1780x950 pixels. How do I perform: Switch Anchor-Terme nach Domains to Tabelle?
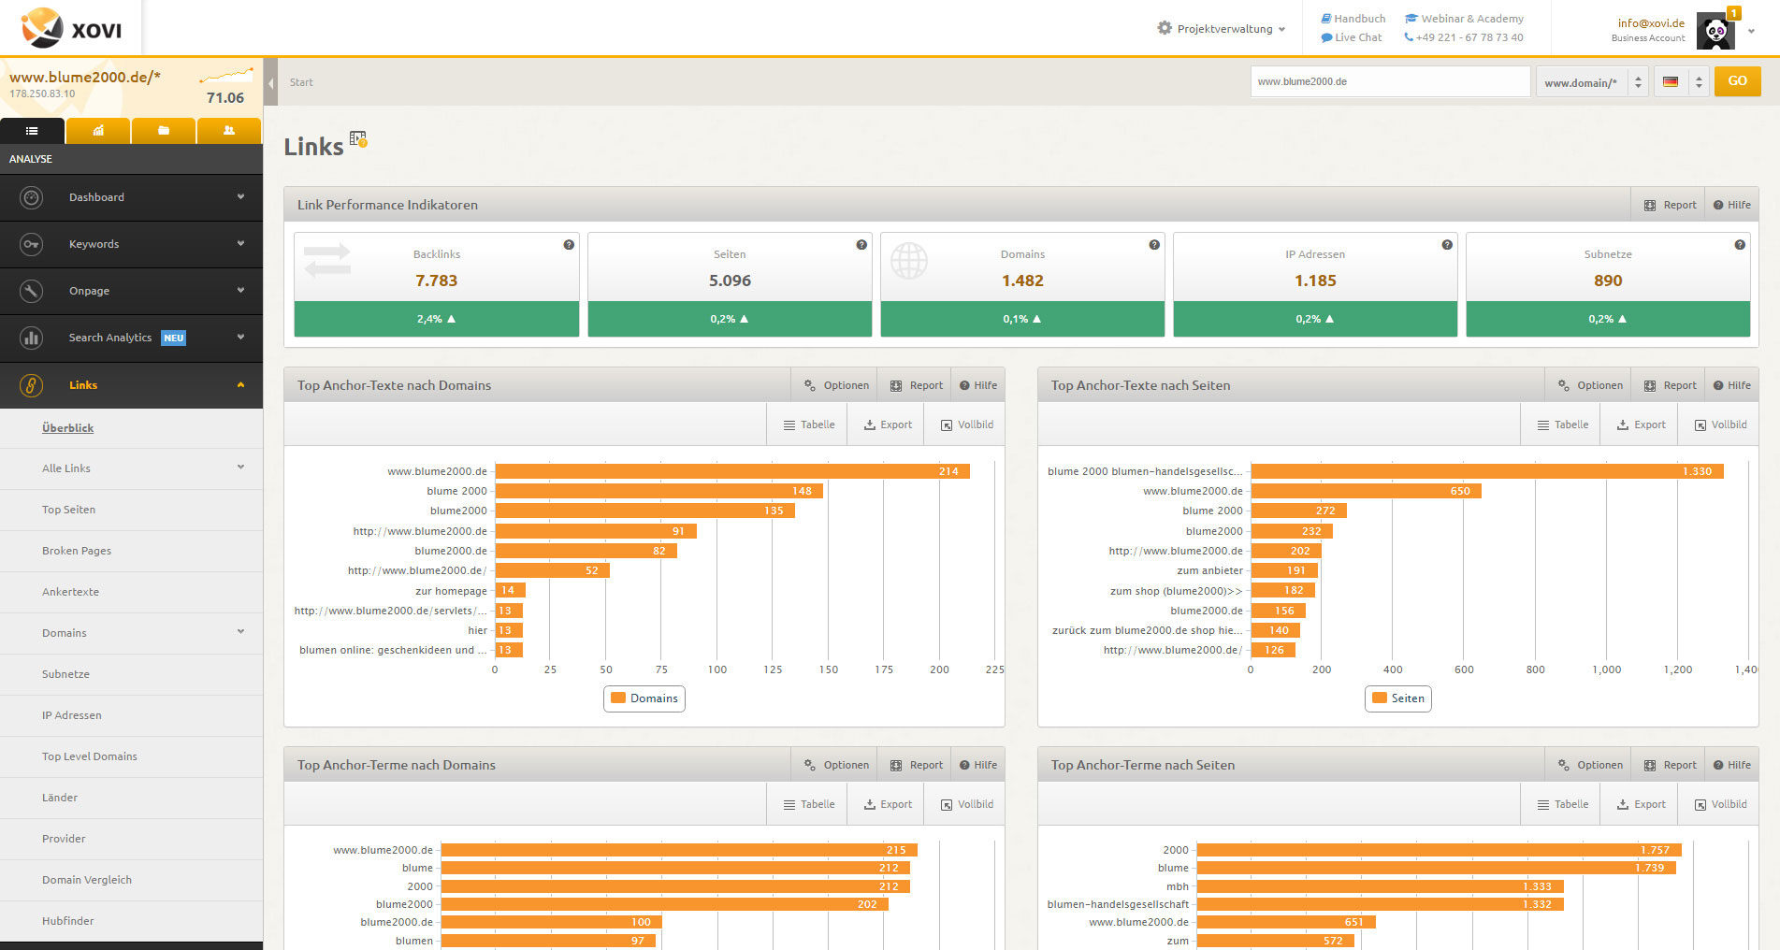tap(808, 804)
